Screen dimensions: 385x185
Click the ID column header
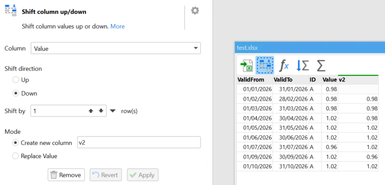[x=315, y=80]
